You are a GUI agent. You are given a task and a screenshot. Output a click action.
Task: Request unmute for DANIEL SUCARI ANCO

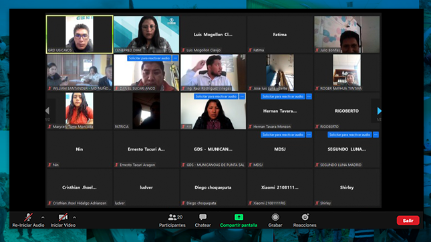149,58
